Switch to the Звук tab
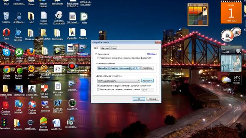The image size is (246, 138). tap(96, 48)
